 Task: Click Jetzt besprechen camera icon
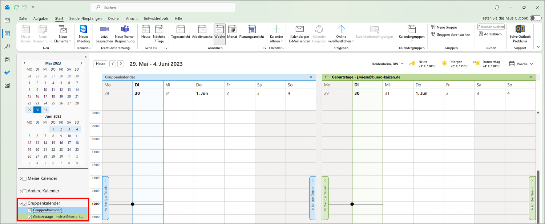coord(104,34)
